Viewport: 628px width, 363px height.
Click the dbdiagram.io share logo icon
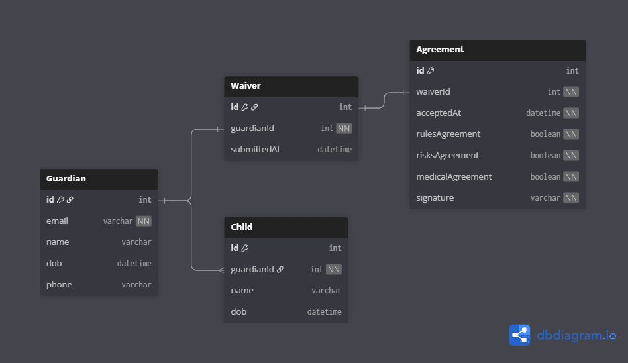[x=519, y=335]
